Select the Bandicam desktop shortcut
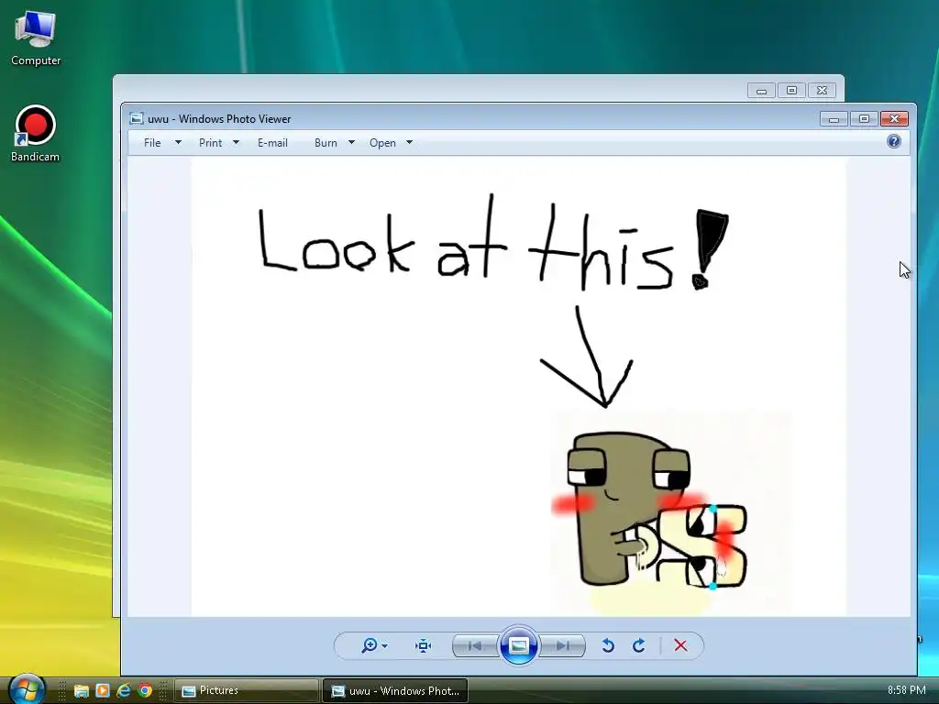 coord(36,134)
